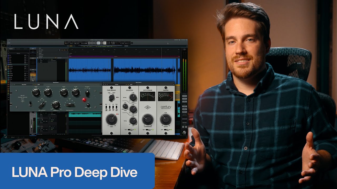The height and width of the screenshot is (189, 337).
Task: Click the Record button in LUNA transport
Action: [x=102, y=43]
